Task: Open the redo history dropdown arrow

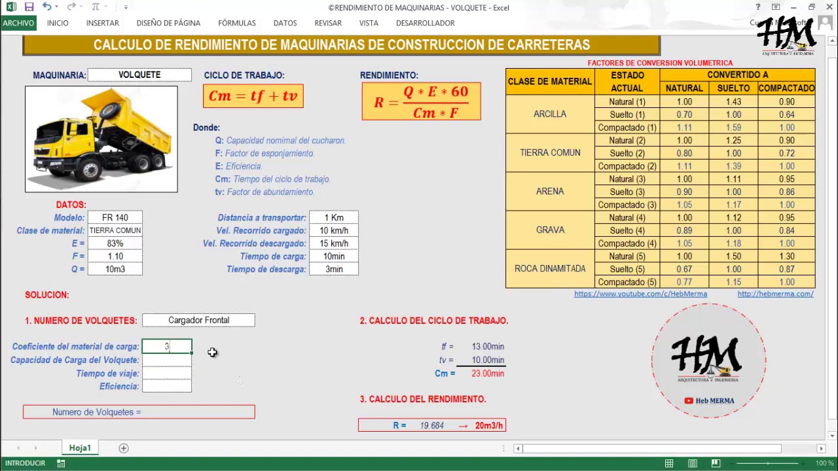Action: point(81,7)
